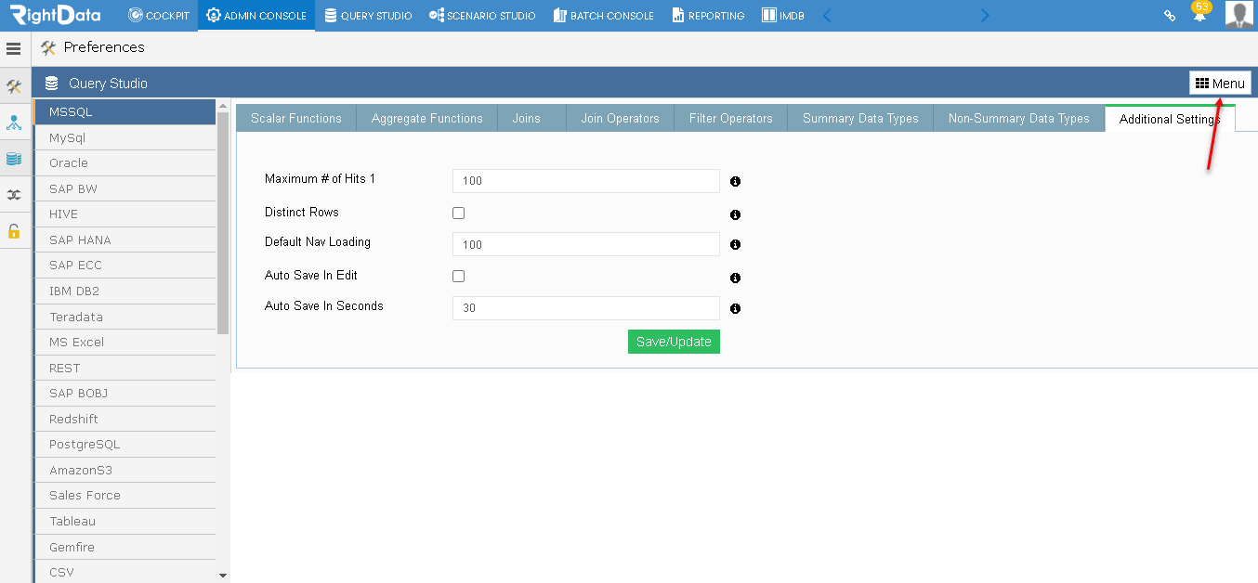The image size is (1258, 583).
Task: Select Oracle in the data source list
Action: pyautogui.click(x=124, y=162)
